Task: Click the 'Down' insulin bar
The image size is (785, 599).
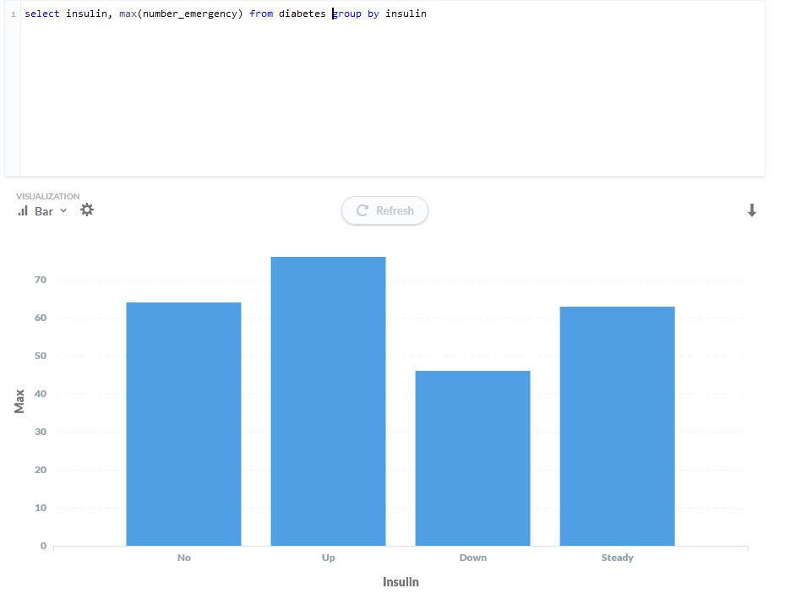Action: [x=472, y=459]
